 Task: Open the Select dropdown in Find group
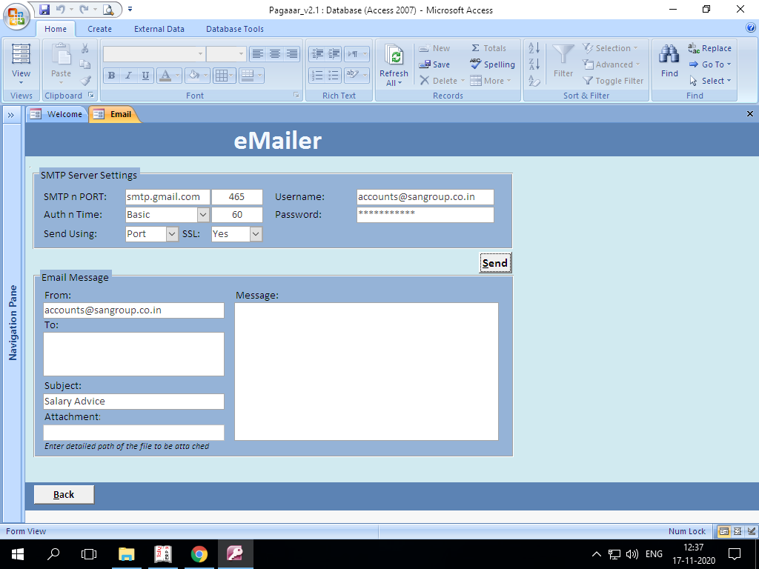tap(709, 81)
